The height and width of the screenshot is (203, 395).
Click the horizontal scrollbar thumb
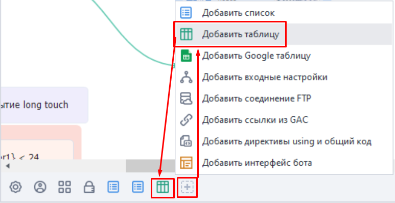(x=150, y=166)
